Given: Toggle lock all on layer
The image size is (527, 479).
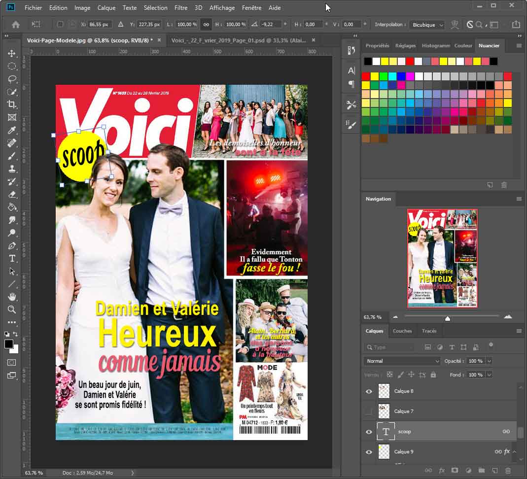Looking at the screenshot, I should pos(433,375).
